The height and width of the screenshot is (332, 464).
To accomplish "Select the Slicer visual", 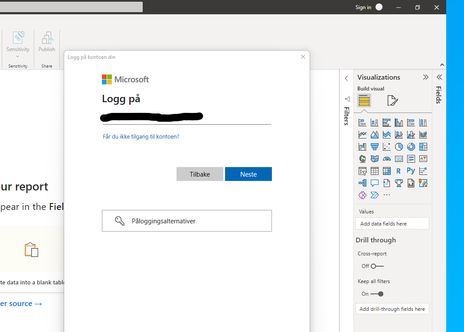I will click(x=362, y=171).
